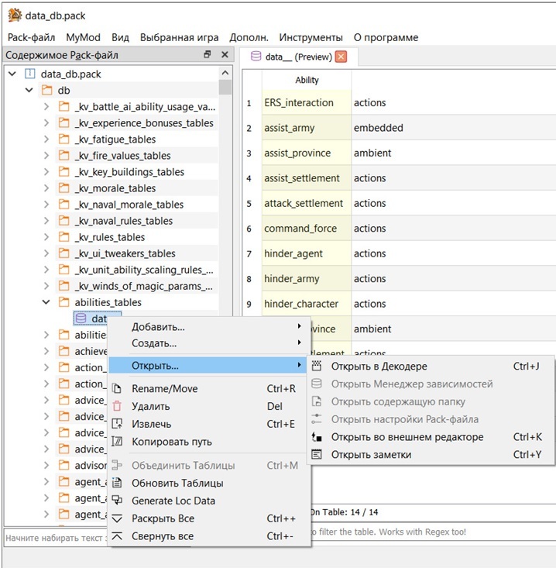Expand _kv_experience_bonuses_tables folder

46,122
